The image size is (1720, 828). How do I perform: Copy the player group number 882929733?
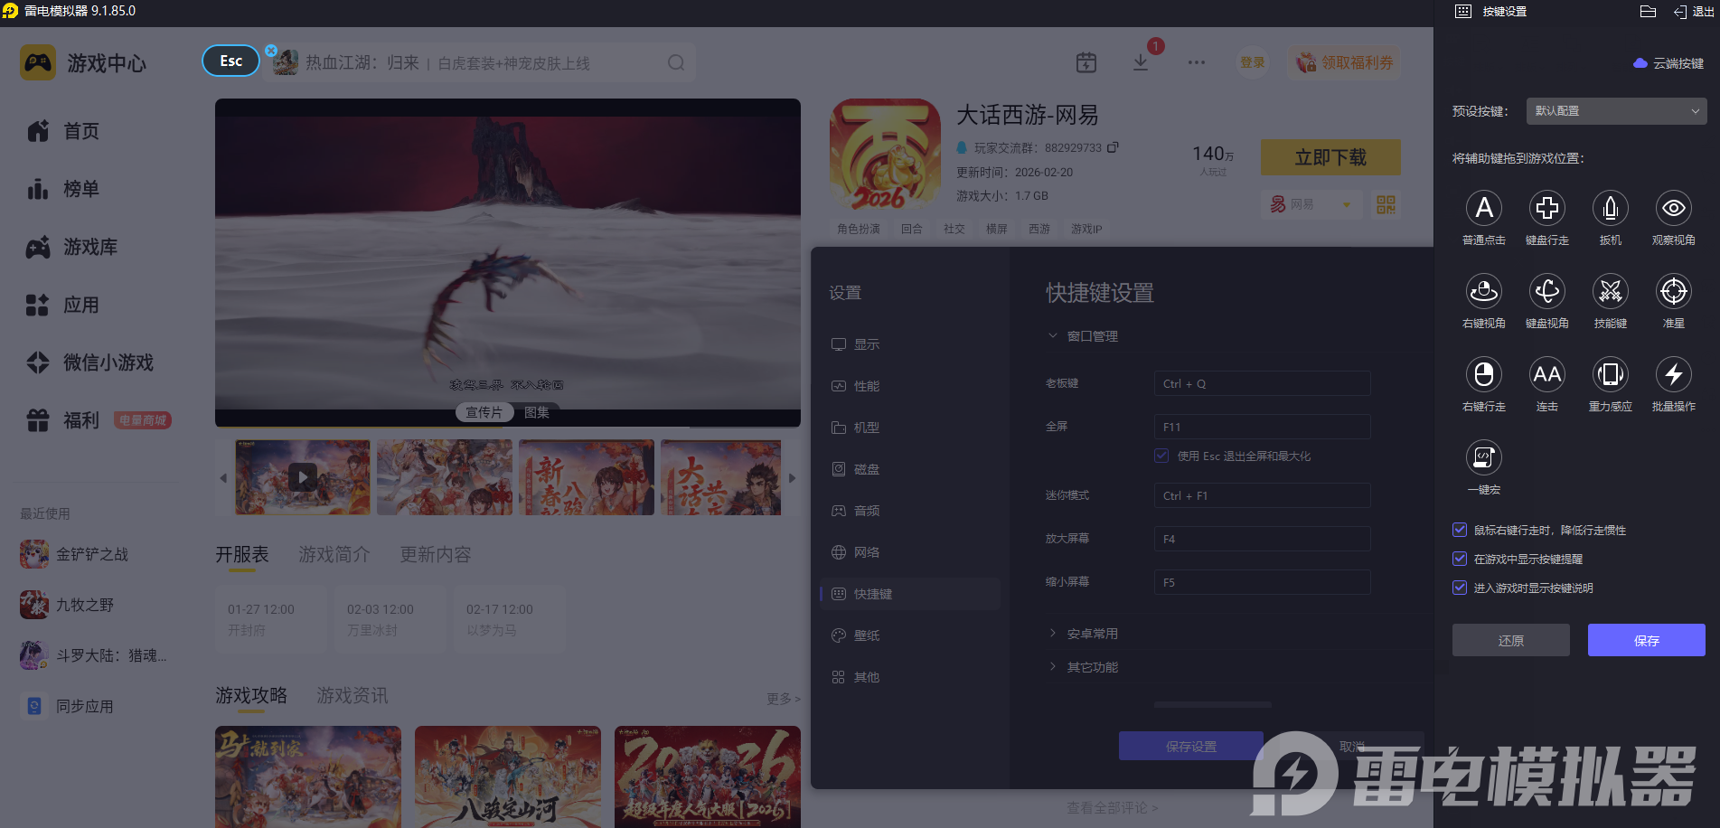click(1113, 147)
